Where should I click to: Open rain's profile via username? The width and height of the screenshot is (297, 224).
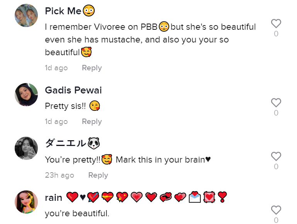point(54,198)
